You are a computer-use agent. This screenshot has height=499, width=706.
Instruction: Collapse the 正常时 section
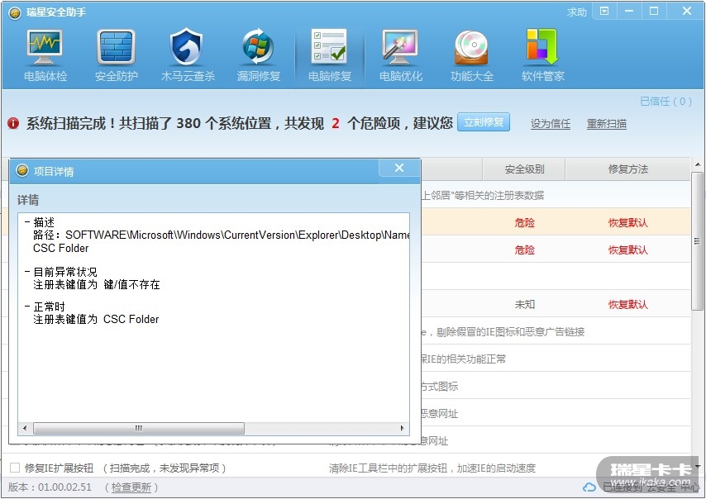point(27,306)
